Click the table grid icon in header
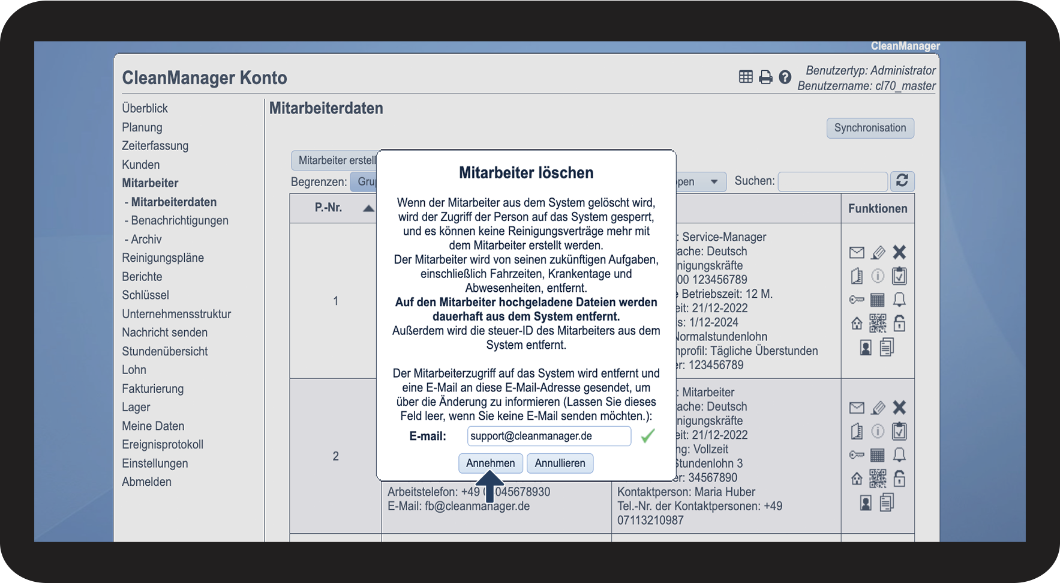The width and height of the screenshot is (1060, 583). pos(746,77)
